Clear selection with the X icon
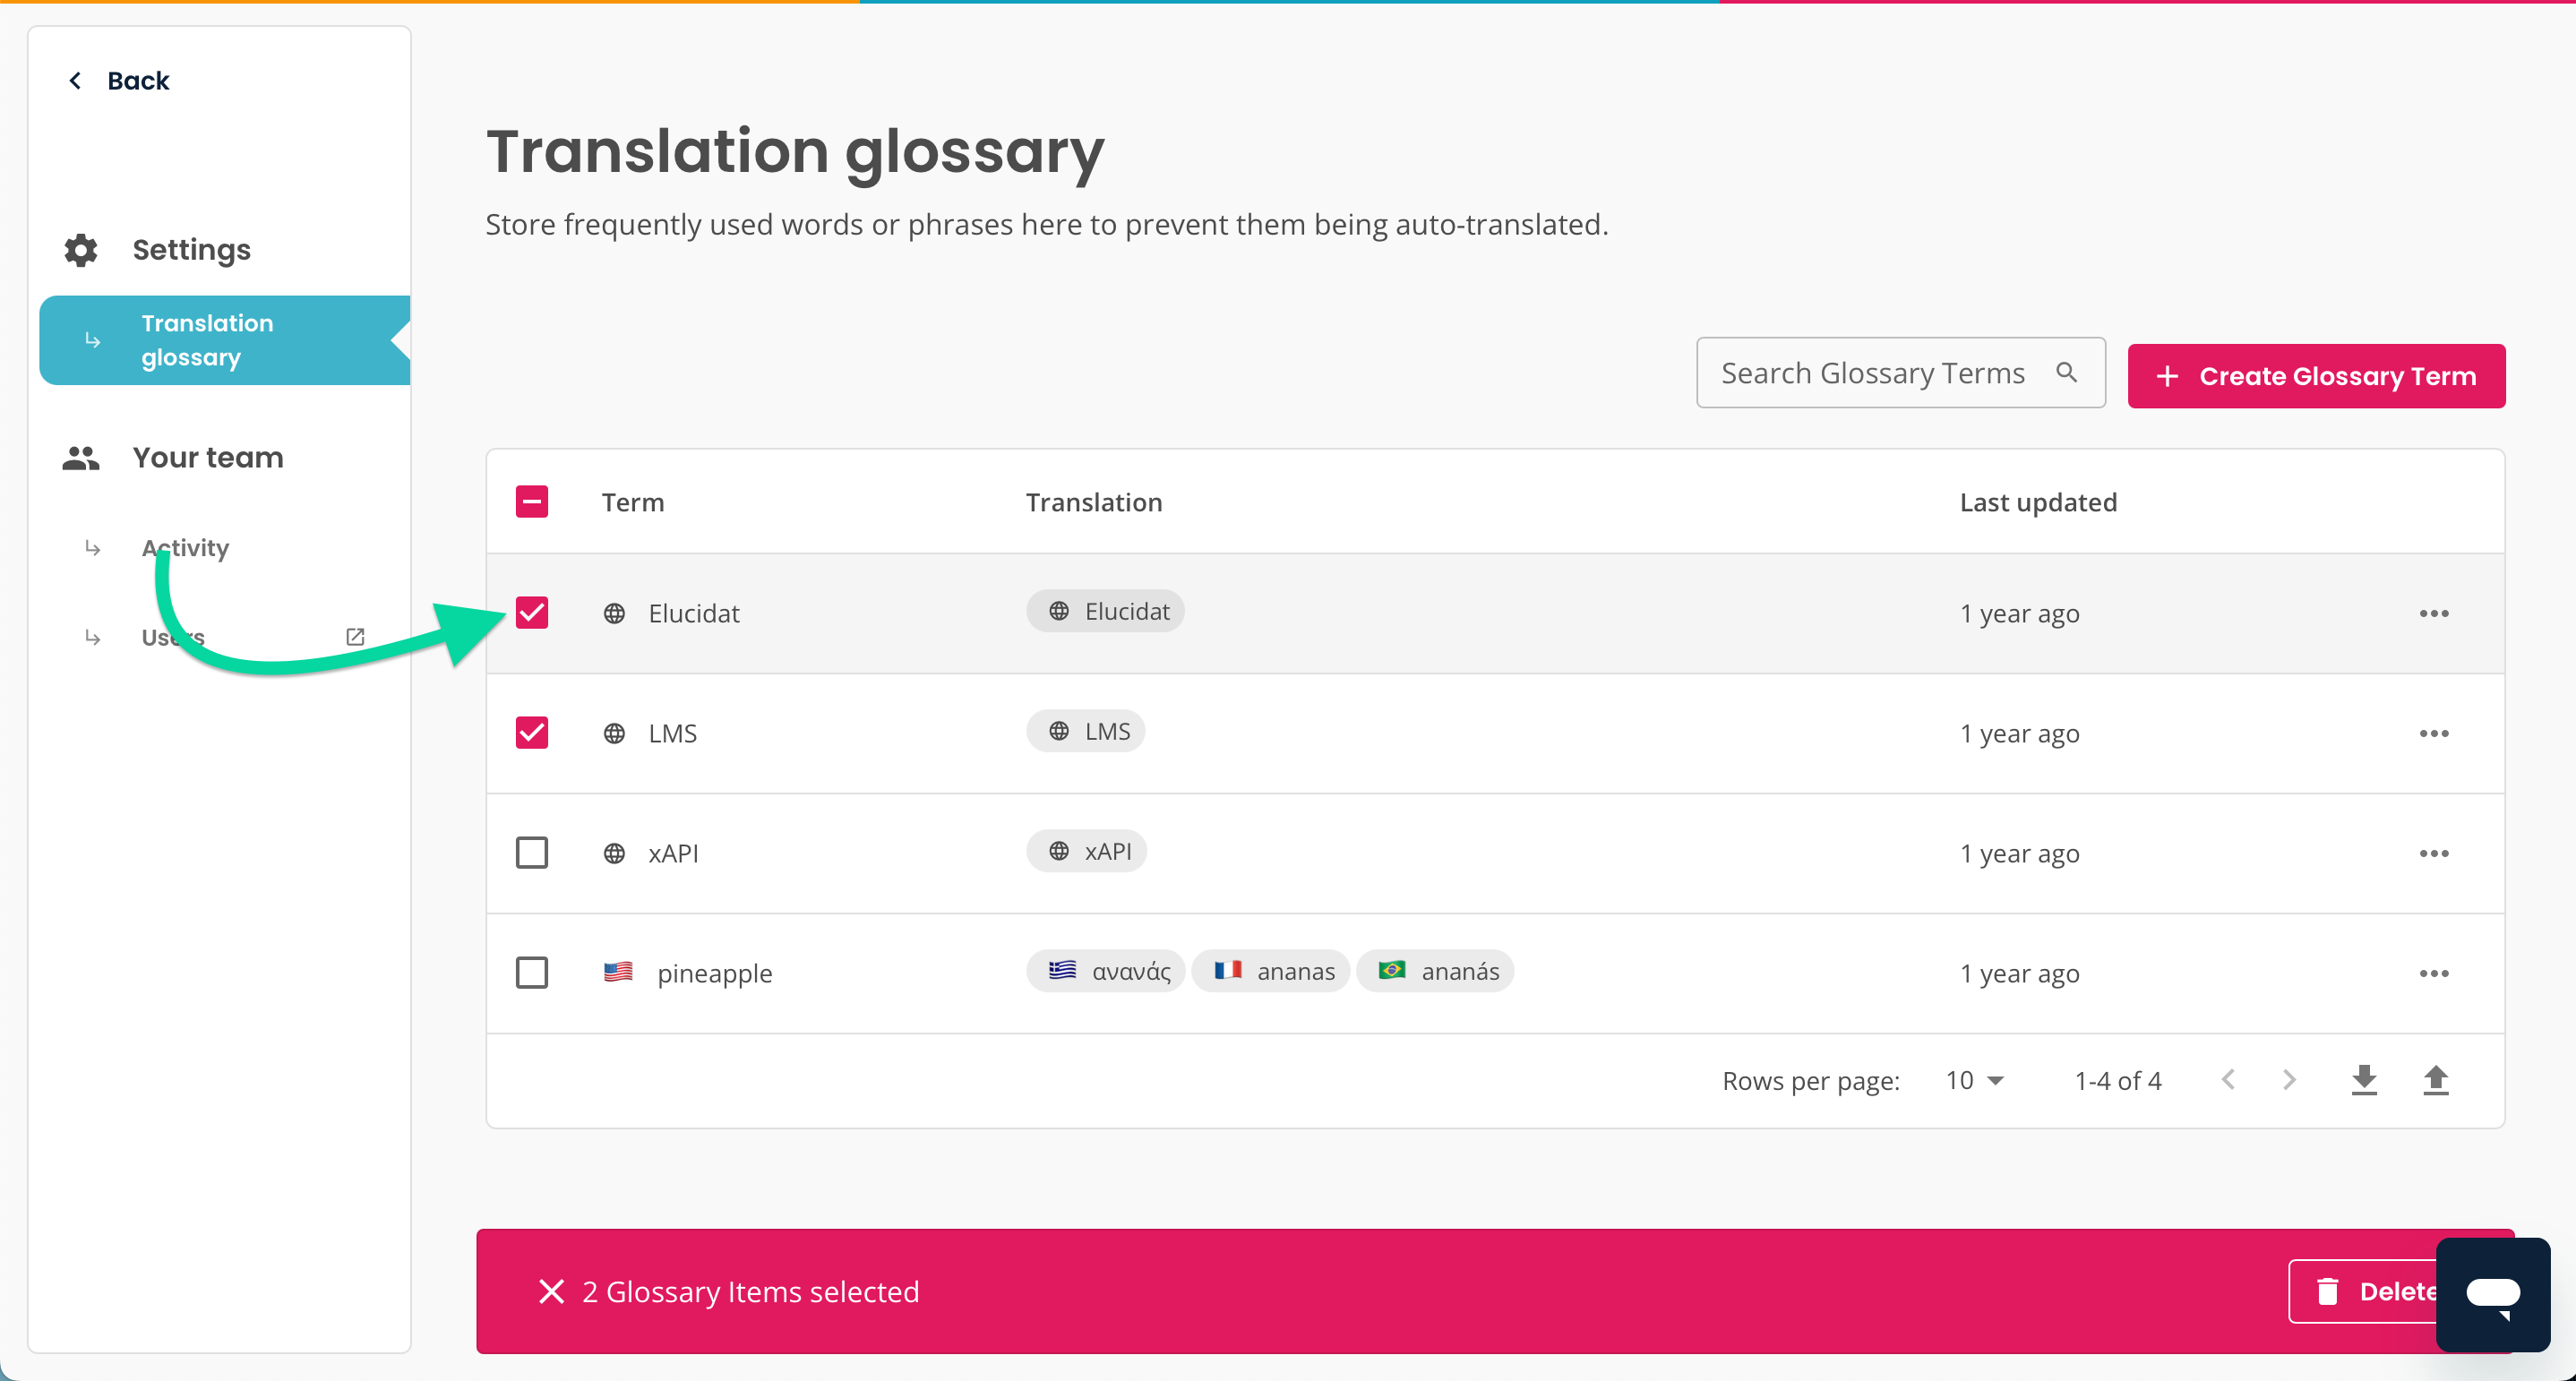 click(x=551, y=1291)
